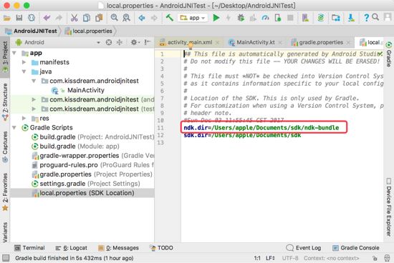394x263 pixels.
Task: Run app with the green play button
Action: click(x=216, y=18)
